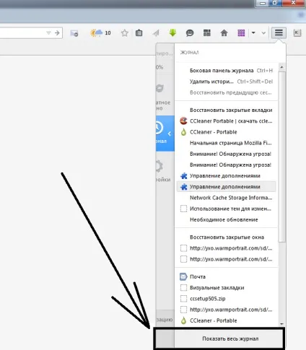
Task: Select Restore Previous Session entry
Action: tap(227, 92)
